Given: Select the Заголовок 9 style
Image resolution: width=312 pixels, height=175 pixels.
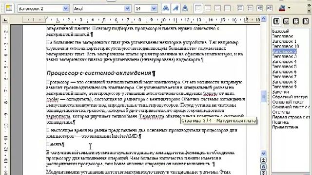Looking at the screenshot, I should pos(284,87).
